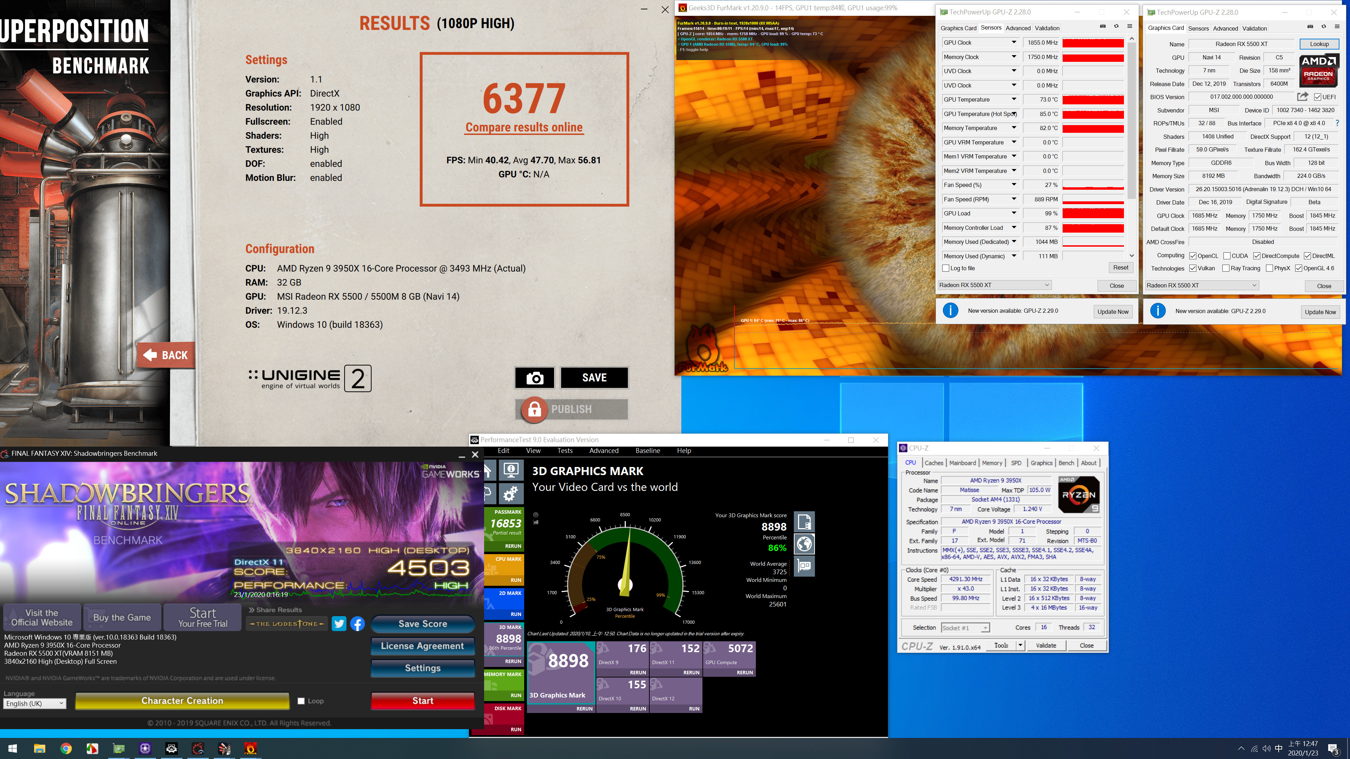Click the FurMark taskbar icon
1350x759 pixels.
251,748
